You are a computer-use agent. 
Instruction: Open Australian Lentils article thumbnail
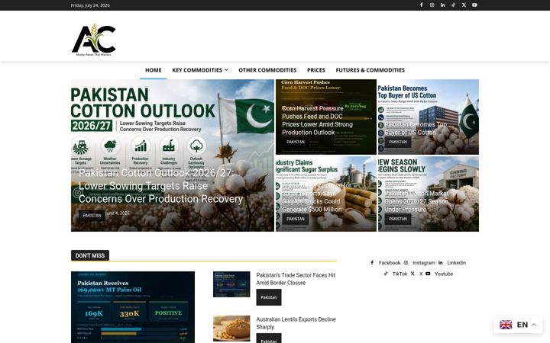231,329
